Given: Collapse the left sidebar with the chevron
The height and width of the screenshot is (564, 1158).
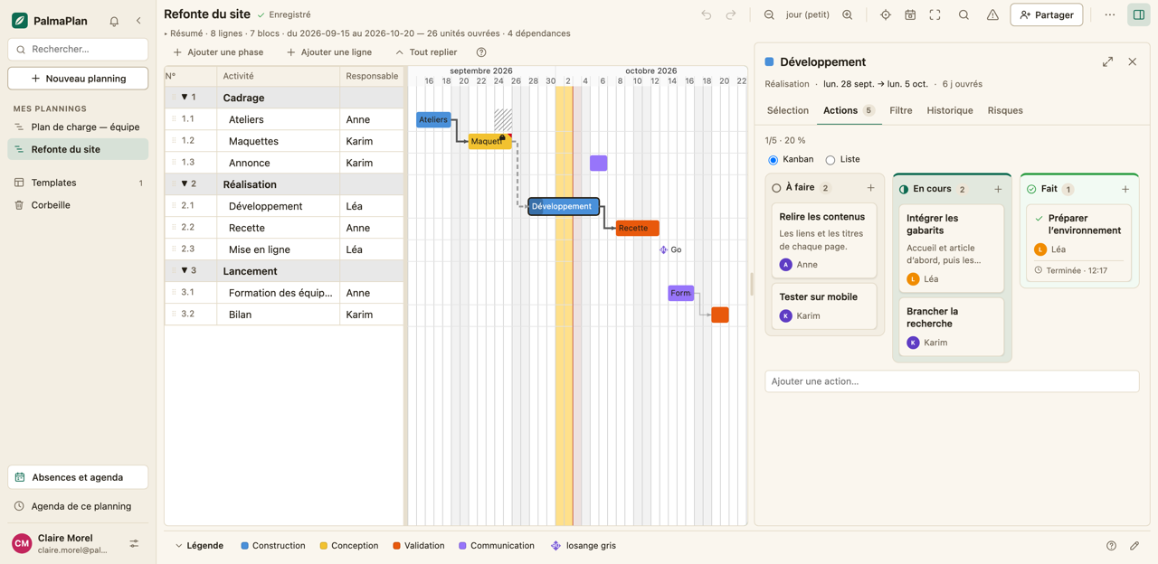Looking at the screenshot, I should pyautogui.click(x=138, y=21).
